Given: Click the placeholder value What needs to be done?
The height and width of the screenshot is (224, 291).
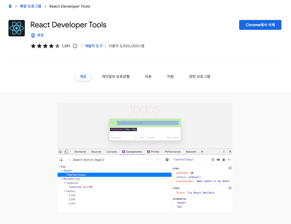Looking at the screenshot, I should coord(213,181).
